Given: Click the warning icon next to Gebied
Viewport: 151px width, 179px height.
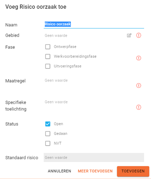Looking at the screenshot, I should pos(139,35).
